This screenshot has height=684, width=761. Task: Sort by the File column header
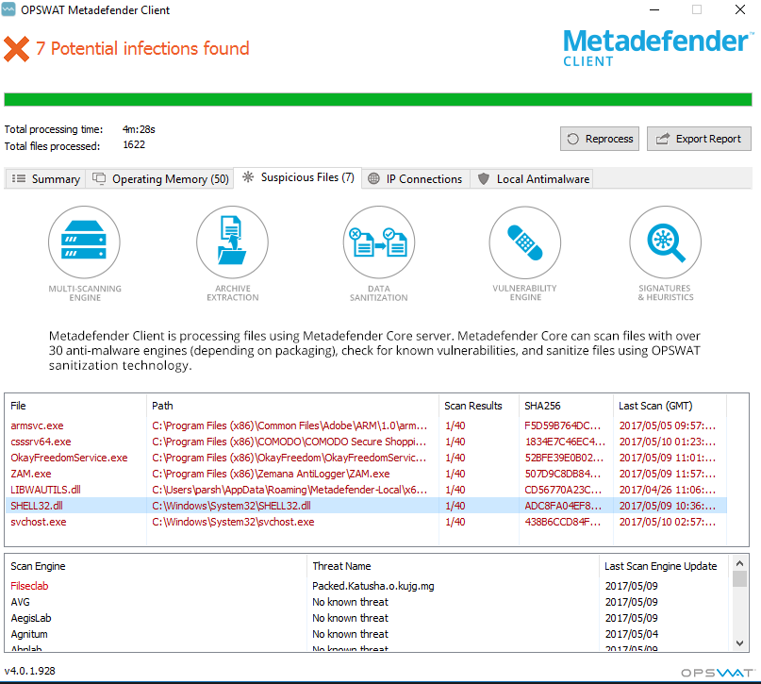point(75,406)
